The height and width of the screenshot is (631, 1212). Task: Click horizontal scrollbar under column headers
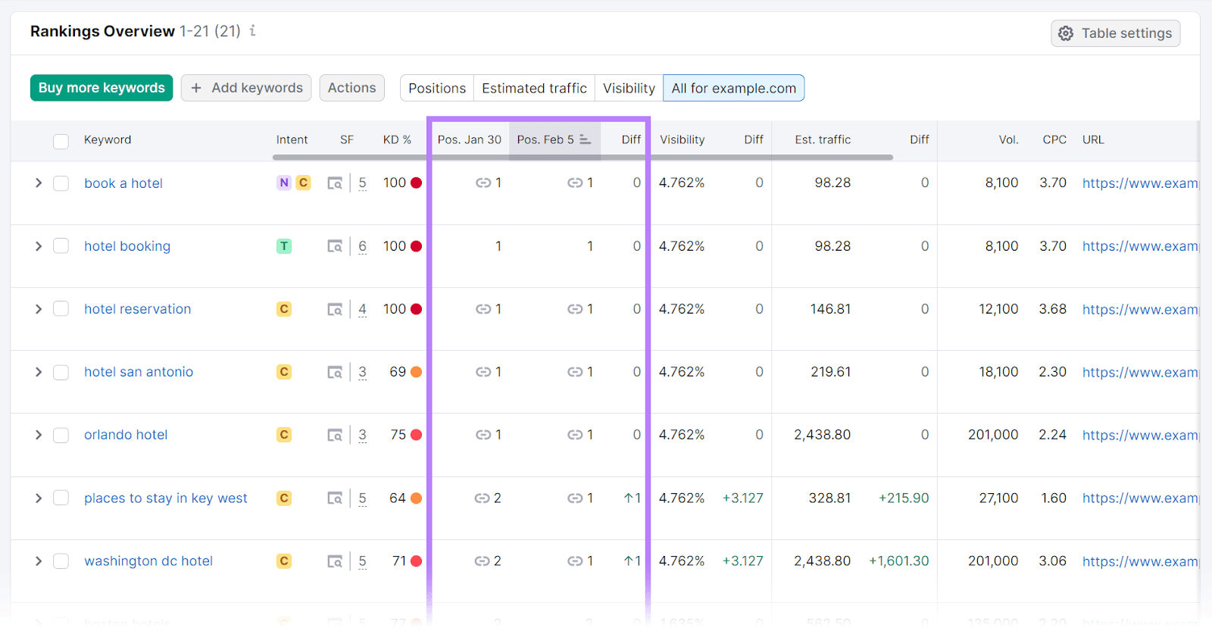[x=583, y=158]
